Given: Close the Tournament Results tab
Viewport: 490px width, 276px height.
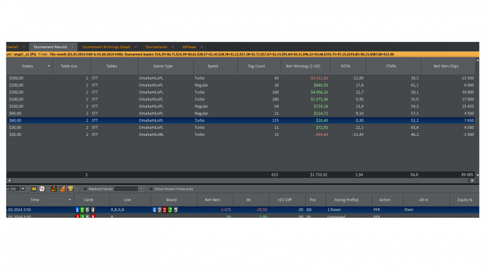Looking at the screenshot, I should 73,47.
